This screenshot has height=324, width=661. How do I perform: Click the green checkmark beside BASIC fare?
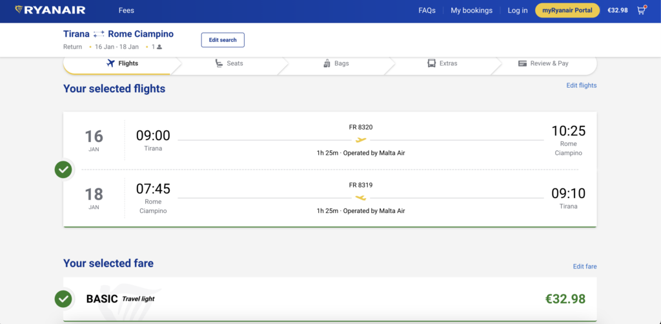coord(63,299)
